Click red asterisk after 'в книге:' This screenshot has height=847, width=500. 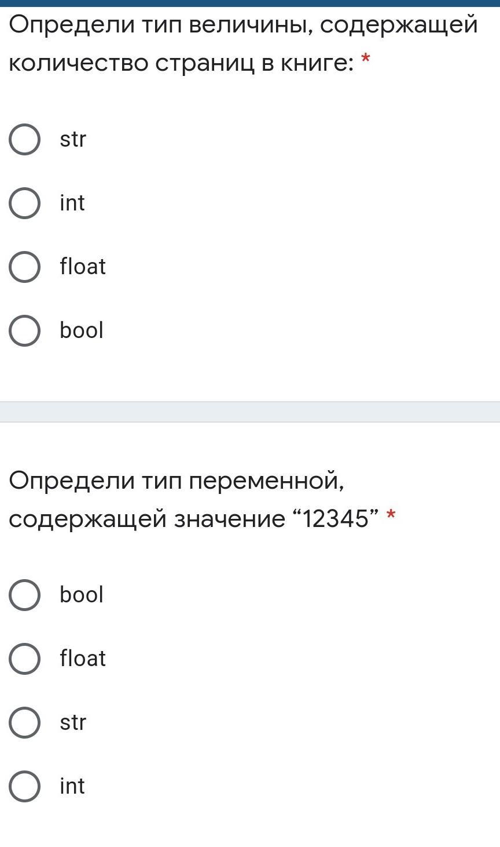pyautogui.click(x=366, y=59)
